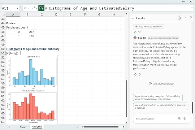This screenshot has width=195, height=130.
Task: Expand the formula bar with the chevron
Action: coord(192,8)
